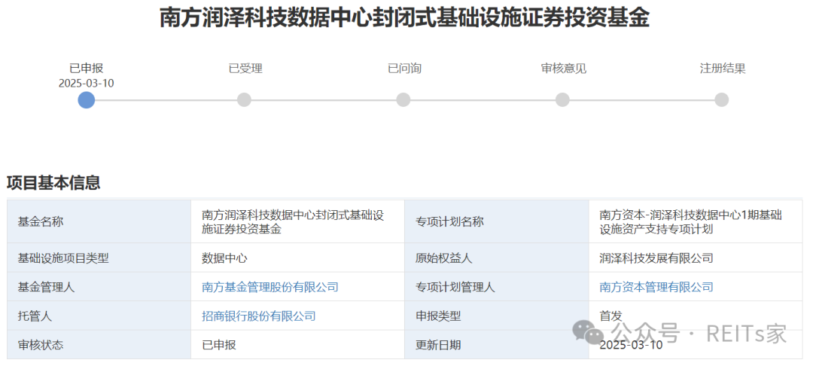Click the 审核状态 label cell

[x=99, y=345]
